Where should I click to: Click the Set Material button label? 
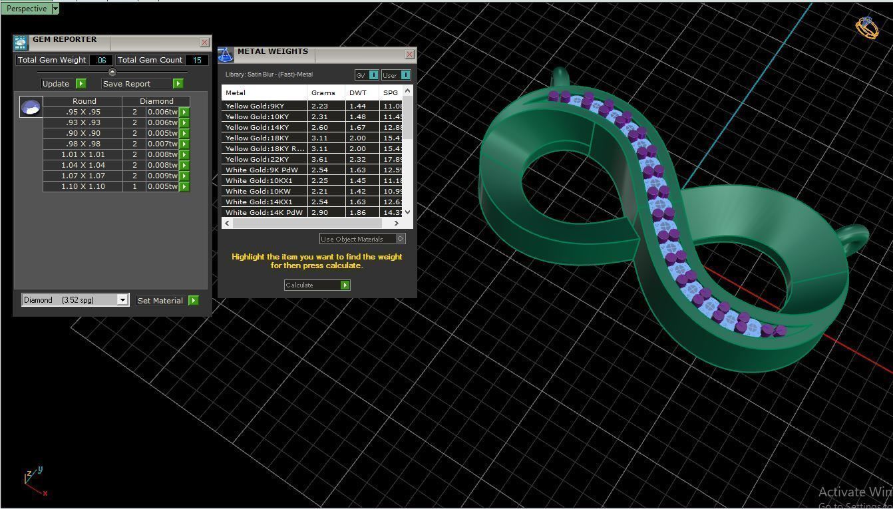[160, 301]
